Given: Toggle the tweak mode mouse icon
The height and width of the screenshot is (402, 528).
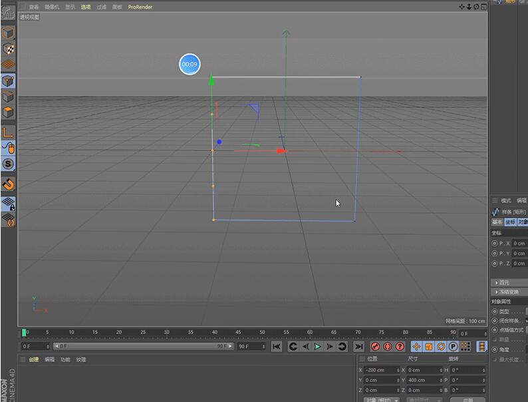Looking at the screenshot, I should point(9,148).
